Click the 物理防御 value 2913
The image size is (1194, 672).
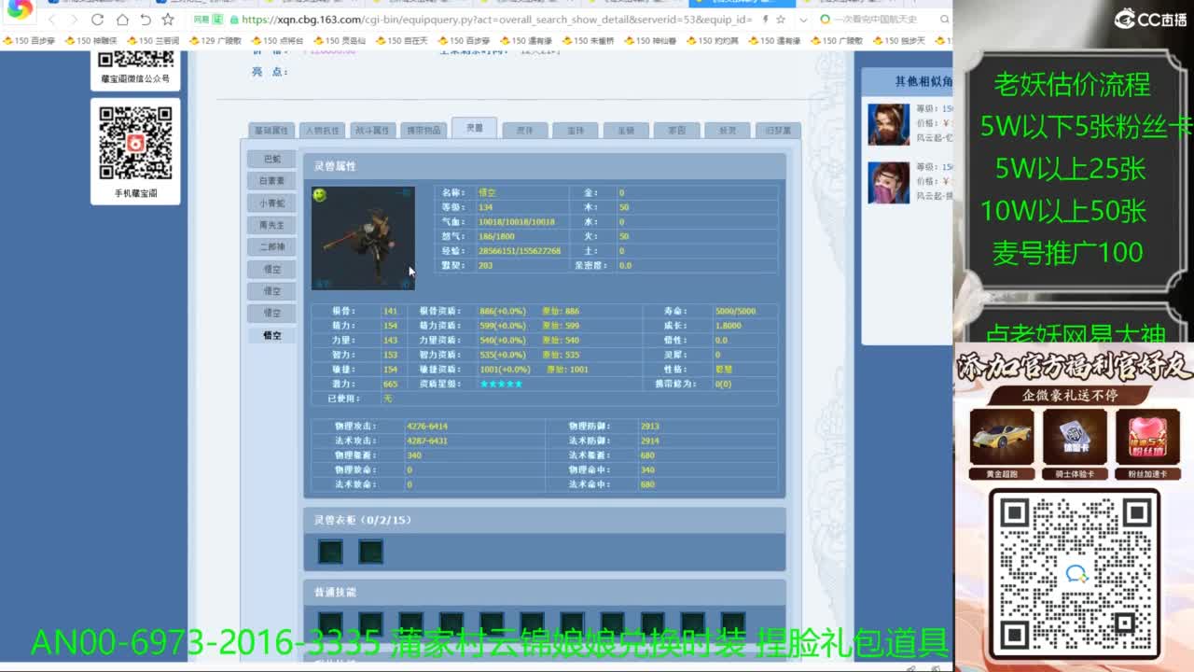[x=649, y=427]
